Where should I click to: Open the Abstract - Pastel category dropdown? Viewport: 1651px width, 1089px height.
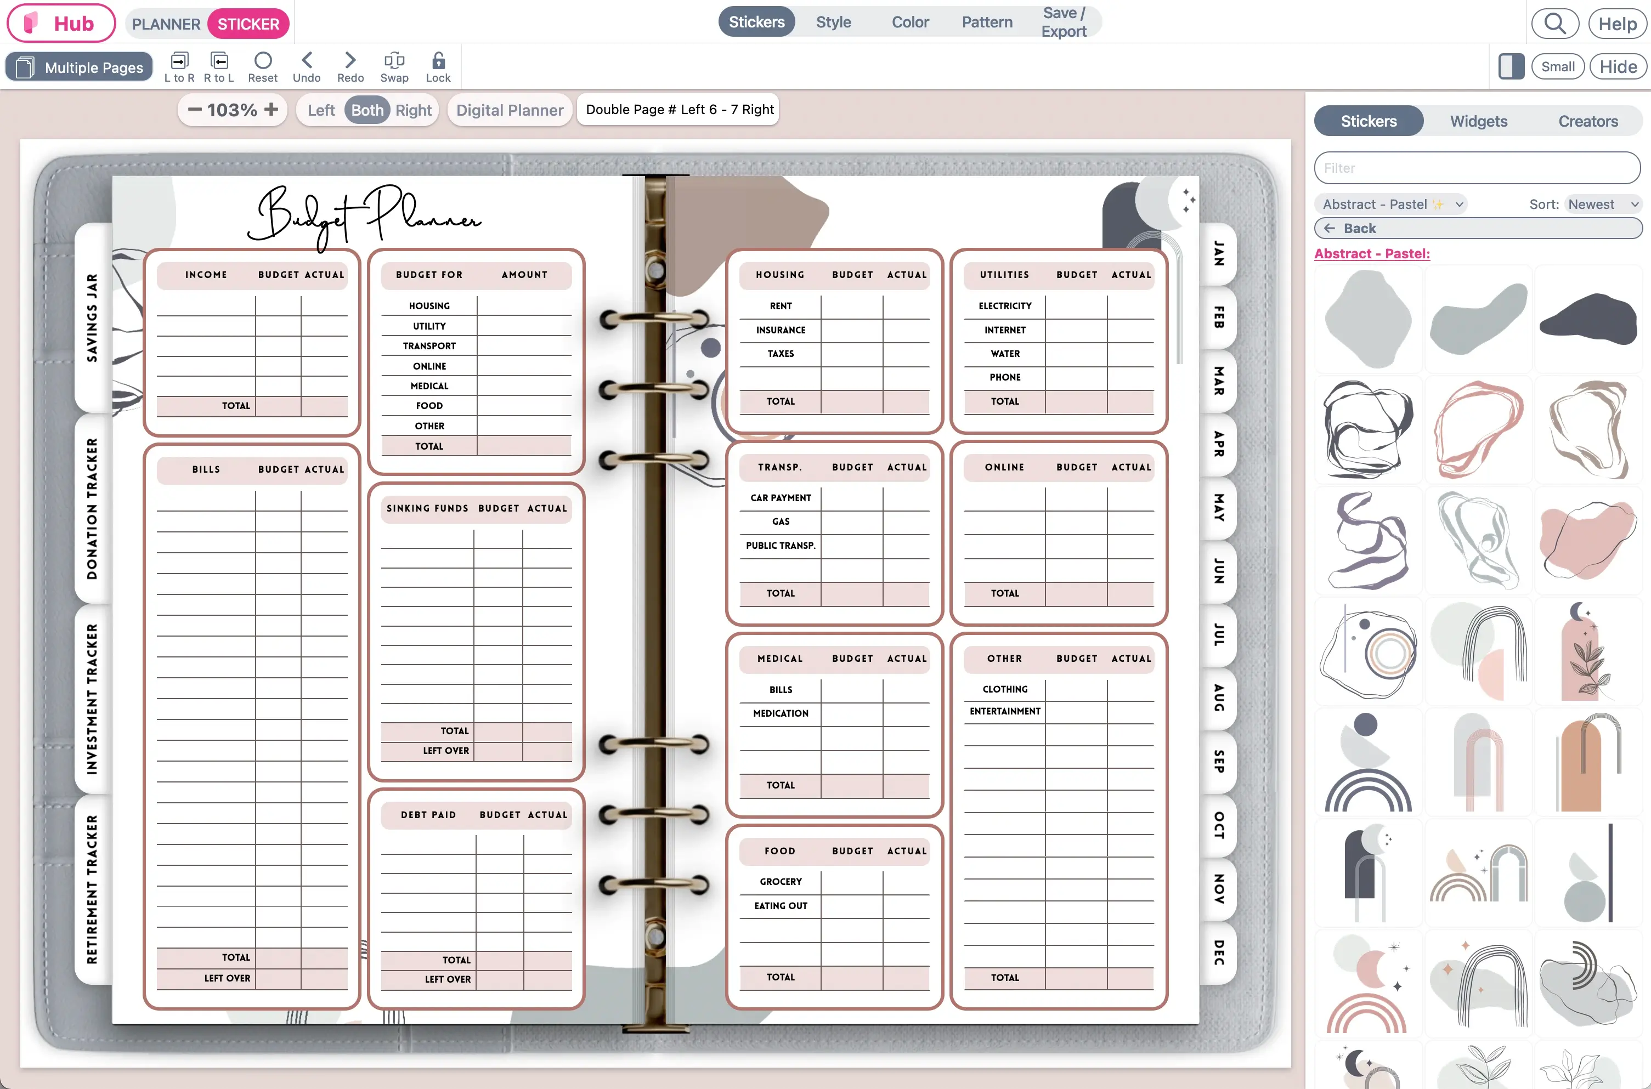[1390, 203]
